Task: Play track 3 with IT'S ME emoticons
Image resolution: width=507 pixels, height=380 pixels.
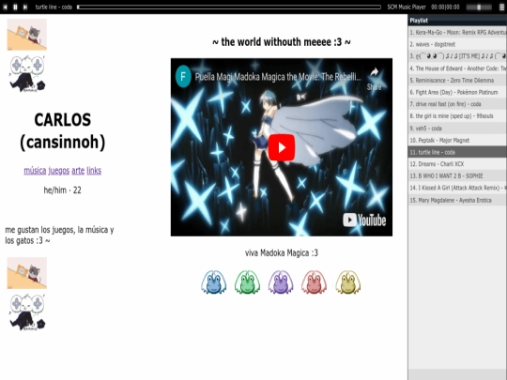Action: tap(457, 56)
